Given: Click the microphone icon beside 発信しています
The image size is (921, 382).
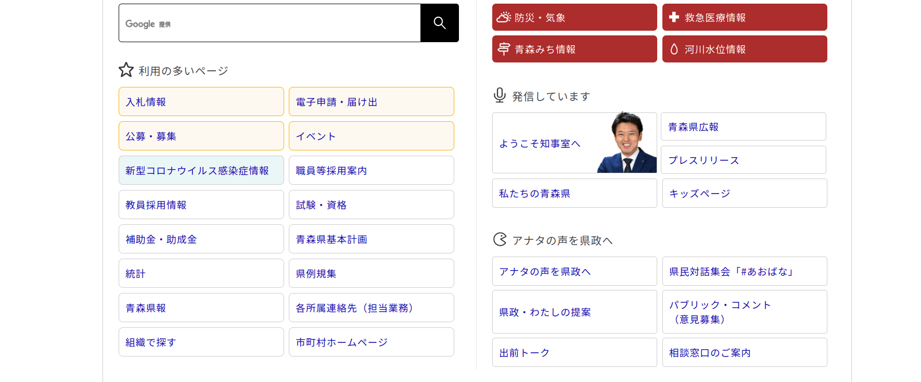Looking at the screenshot, I should point(500,95).
